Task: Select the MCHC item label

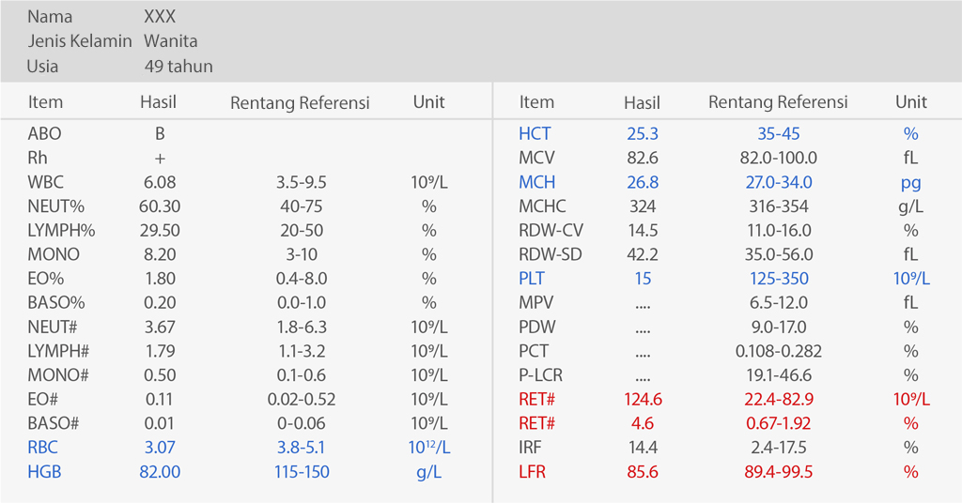Action: point(543,206)
